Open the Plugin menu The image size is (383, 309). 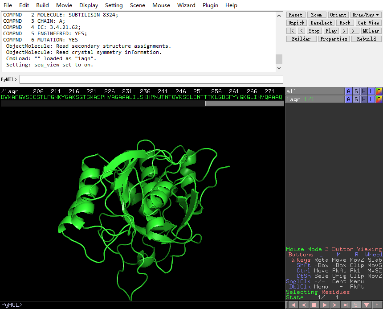pyautogui.click(x=210, y=5)
